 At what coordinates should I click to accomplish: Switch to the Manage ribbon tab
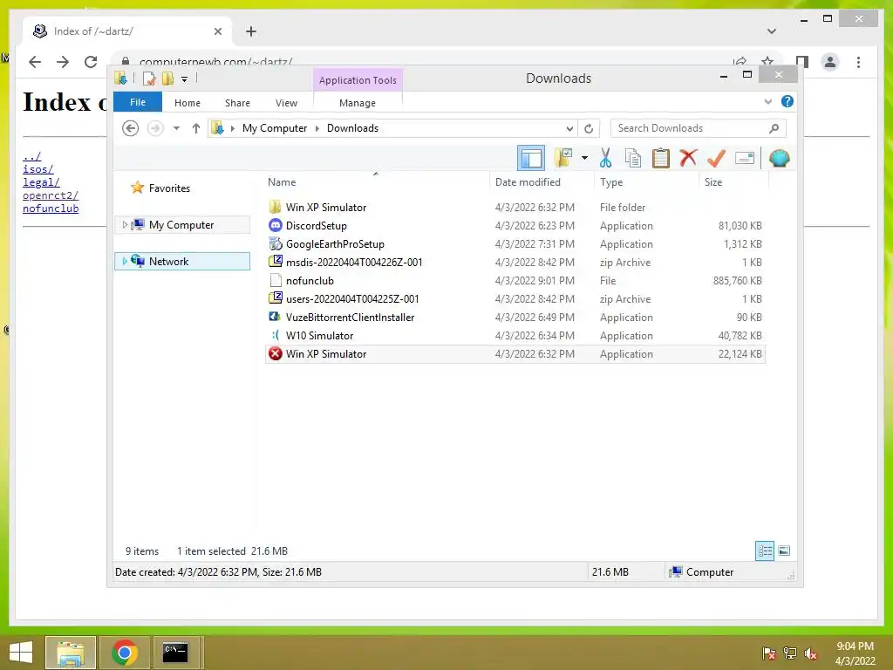coord(358,103)
